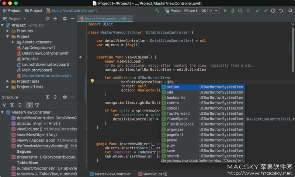This screenshot has width=295, height=177.
Task: Open the Project | iPhone 8 | iOS 11.4 run configuration dropdown
Action: pos(191,11)
